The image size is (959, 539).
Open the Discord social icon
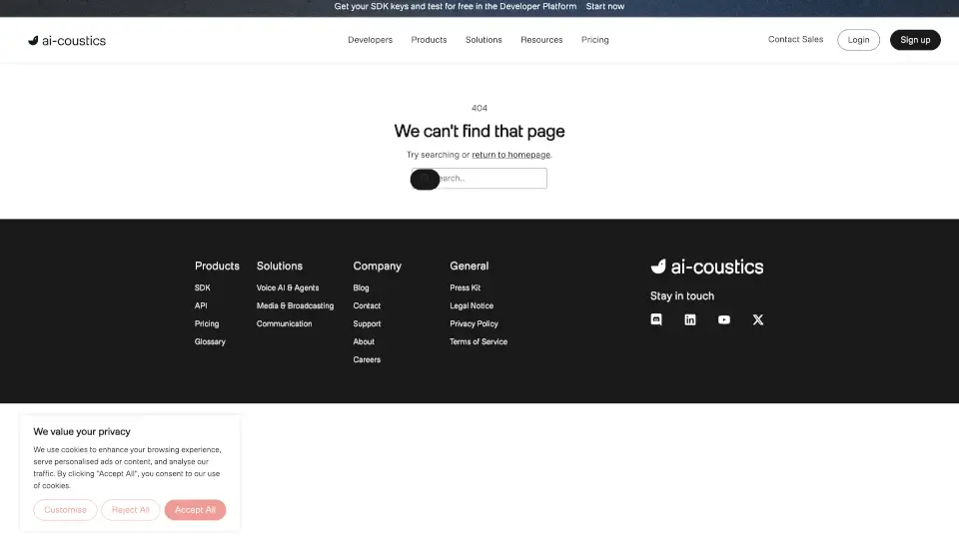point(656,319)
